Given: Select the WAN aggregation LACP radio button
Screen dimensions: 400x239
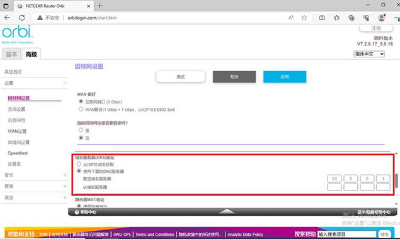Looking at the screenshot, I should 81,109.
